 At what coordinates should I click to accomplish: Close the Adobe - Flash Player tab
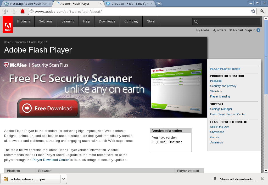tap(101, 4)
